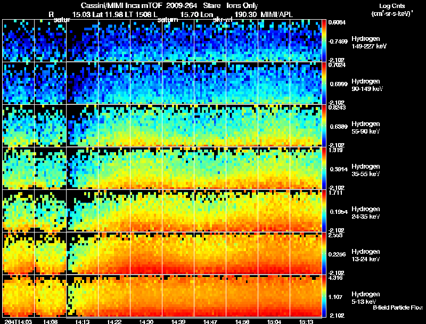Click the 'saturn' marker label above the plots
The width and height of the screenshot is (426, 324).
click(x=168, y=20)
